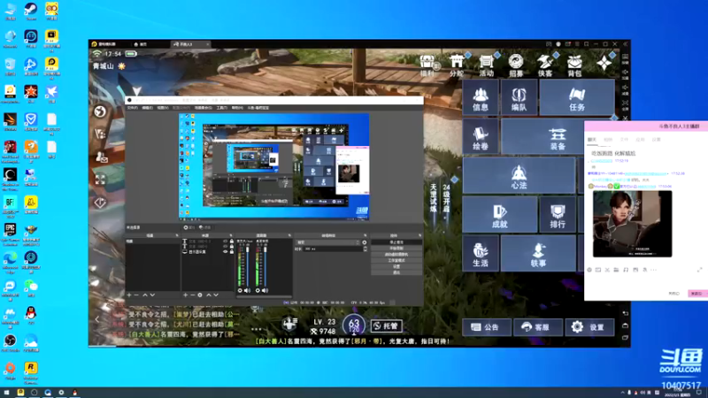This screenshot has height=398, width=708.
Task: Toggle visibility of the second text source
Action: (226, 247)
